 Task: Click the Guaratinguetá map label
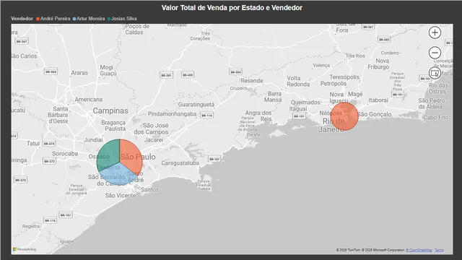[x=196, y=104]
